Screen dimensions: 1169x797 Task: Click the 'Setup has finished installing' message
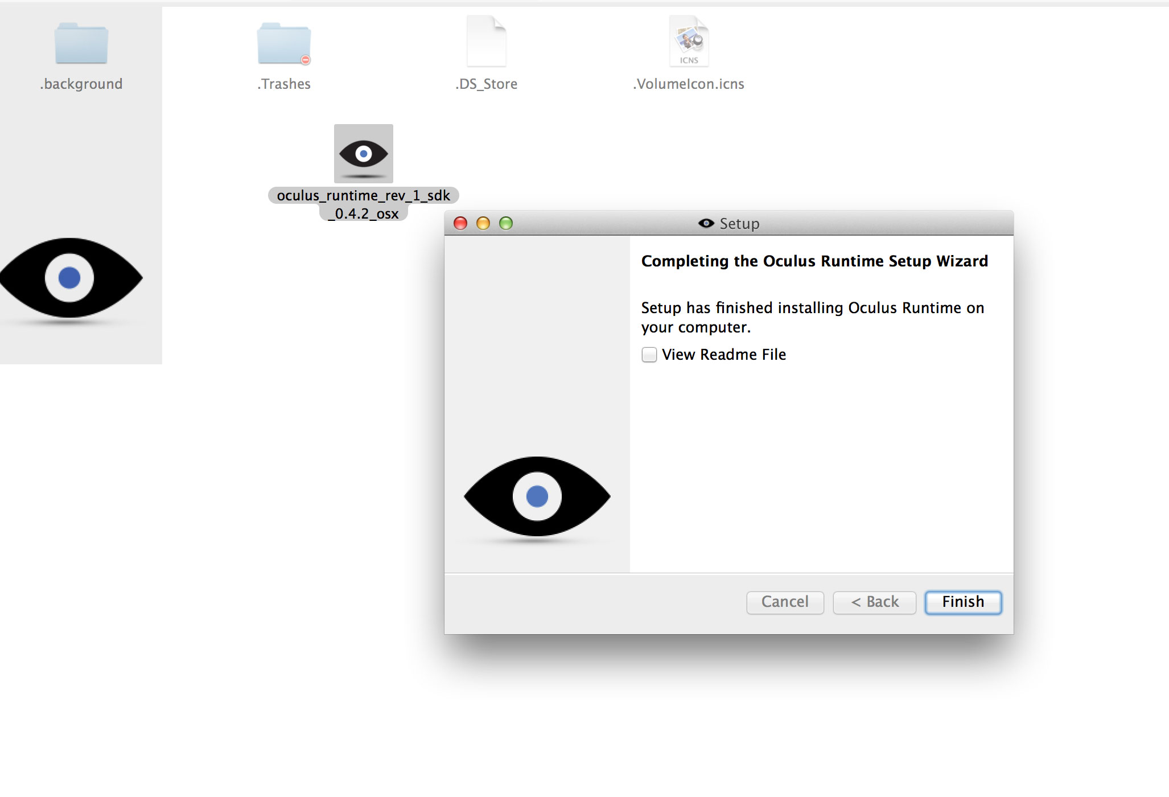[x=813, y=318]
